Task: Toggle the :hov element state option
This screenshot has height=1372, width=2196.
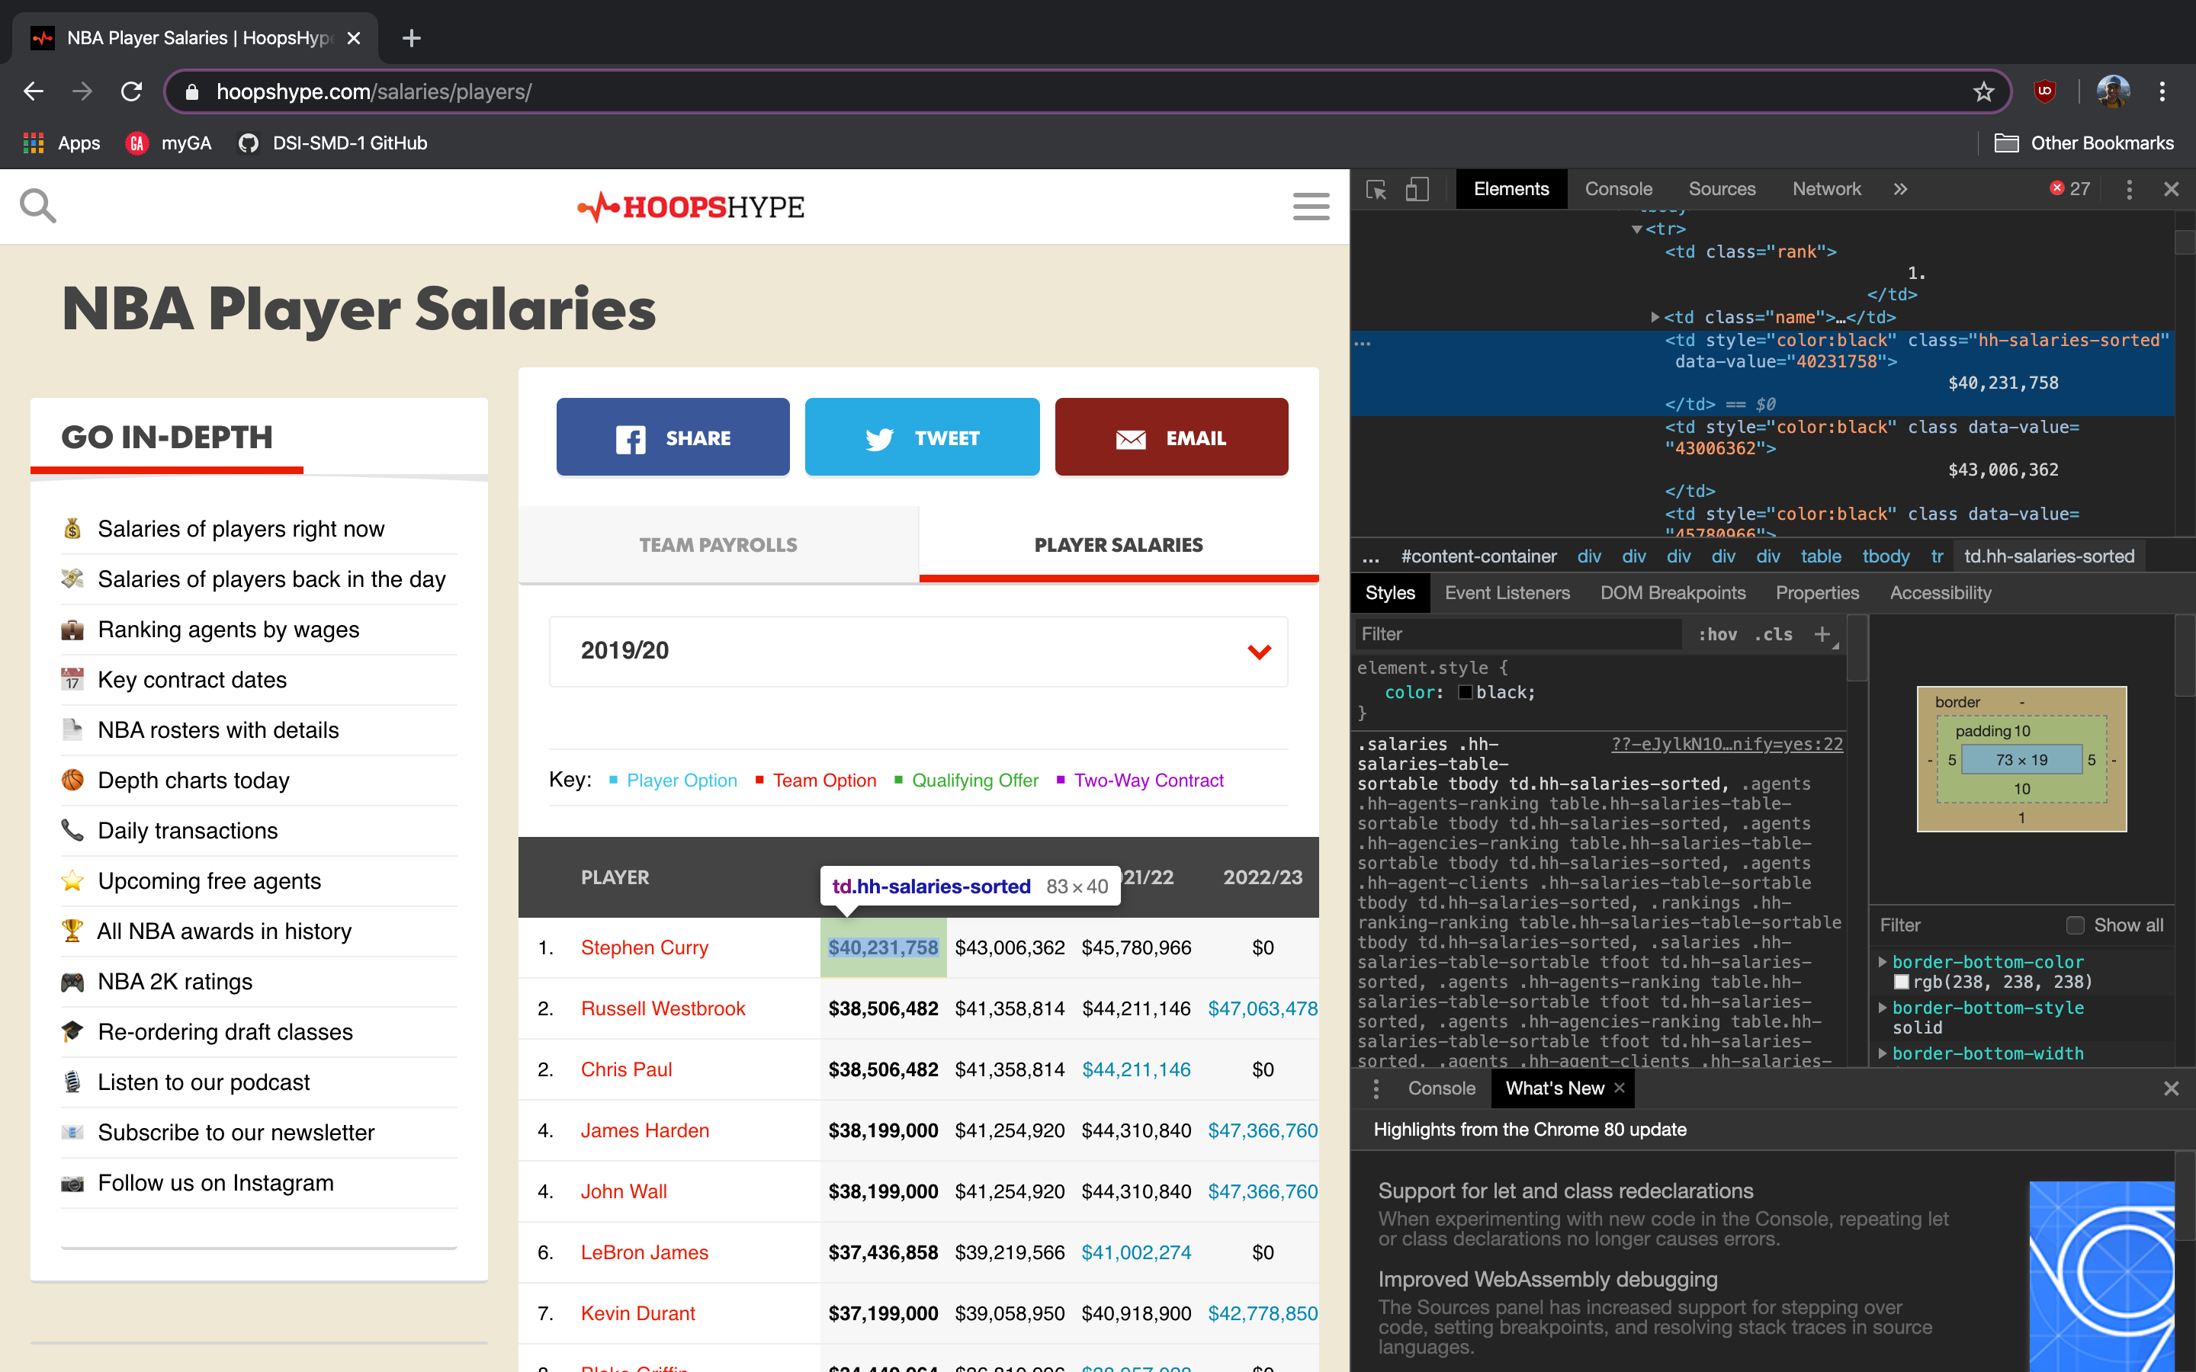Action: pos(1717,634)
